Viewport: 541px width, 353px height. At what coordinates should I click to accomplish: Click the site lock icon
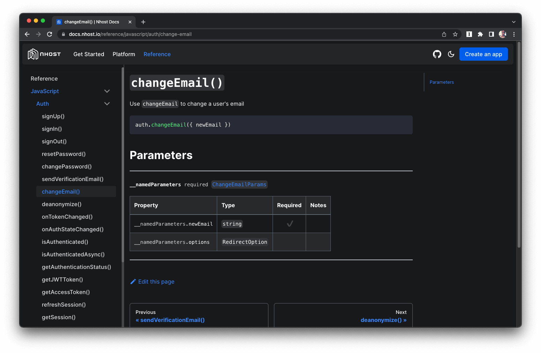(63, 34)
